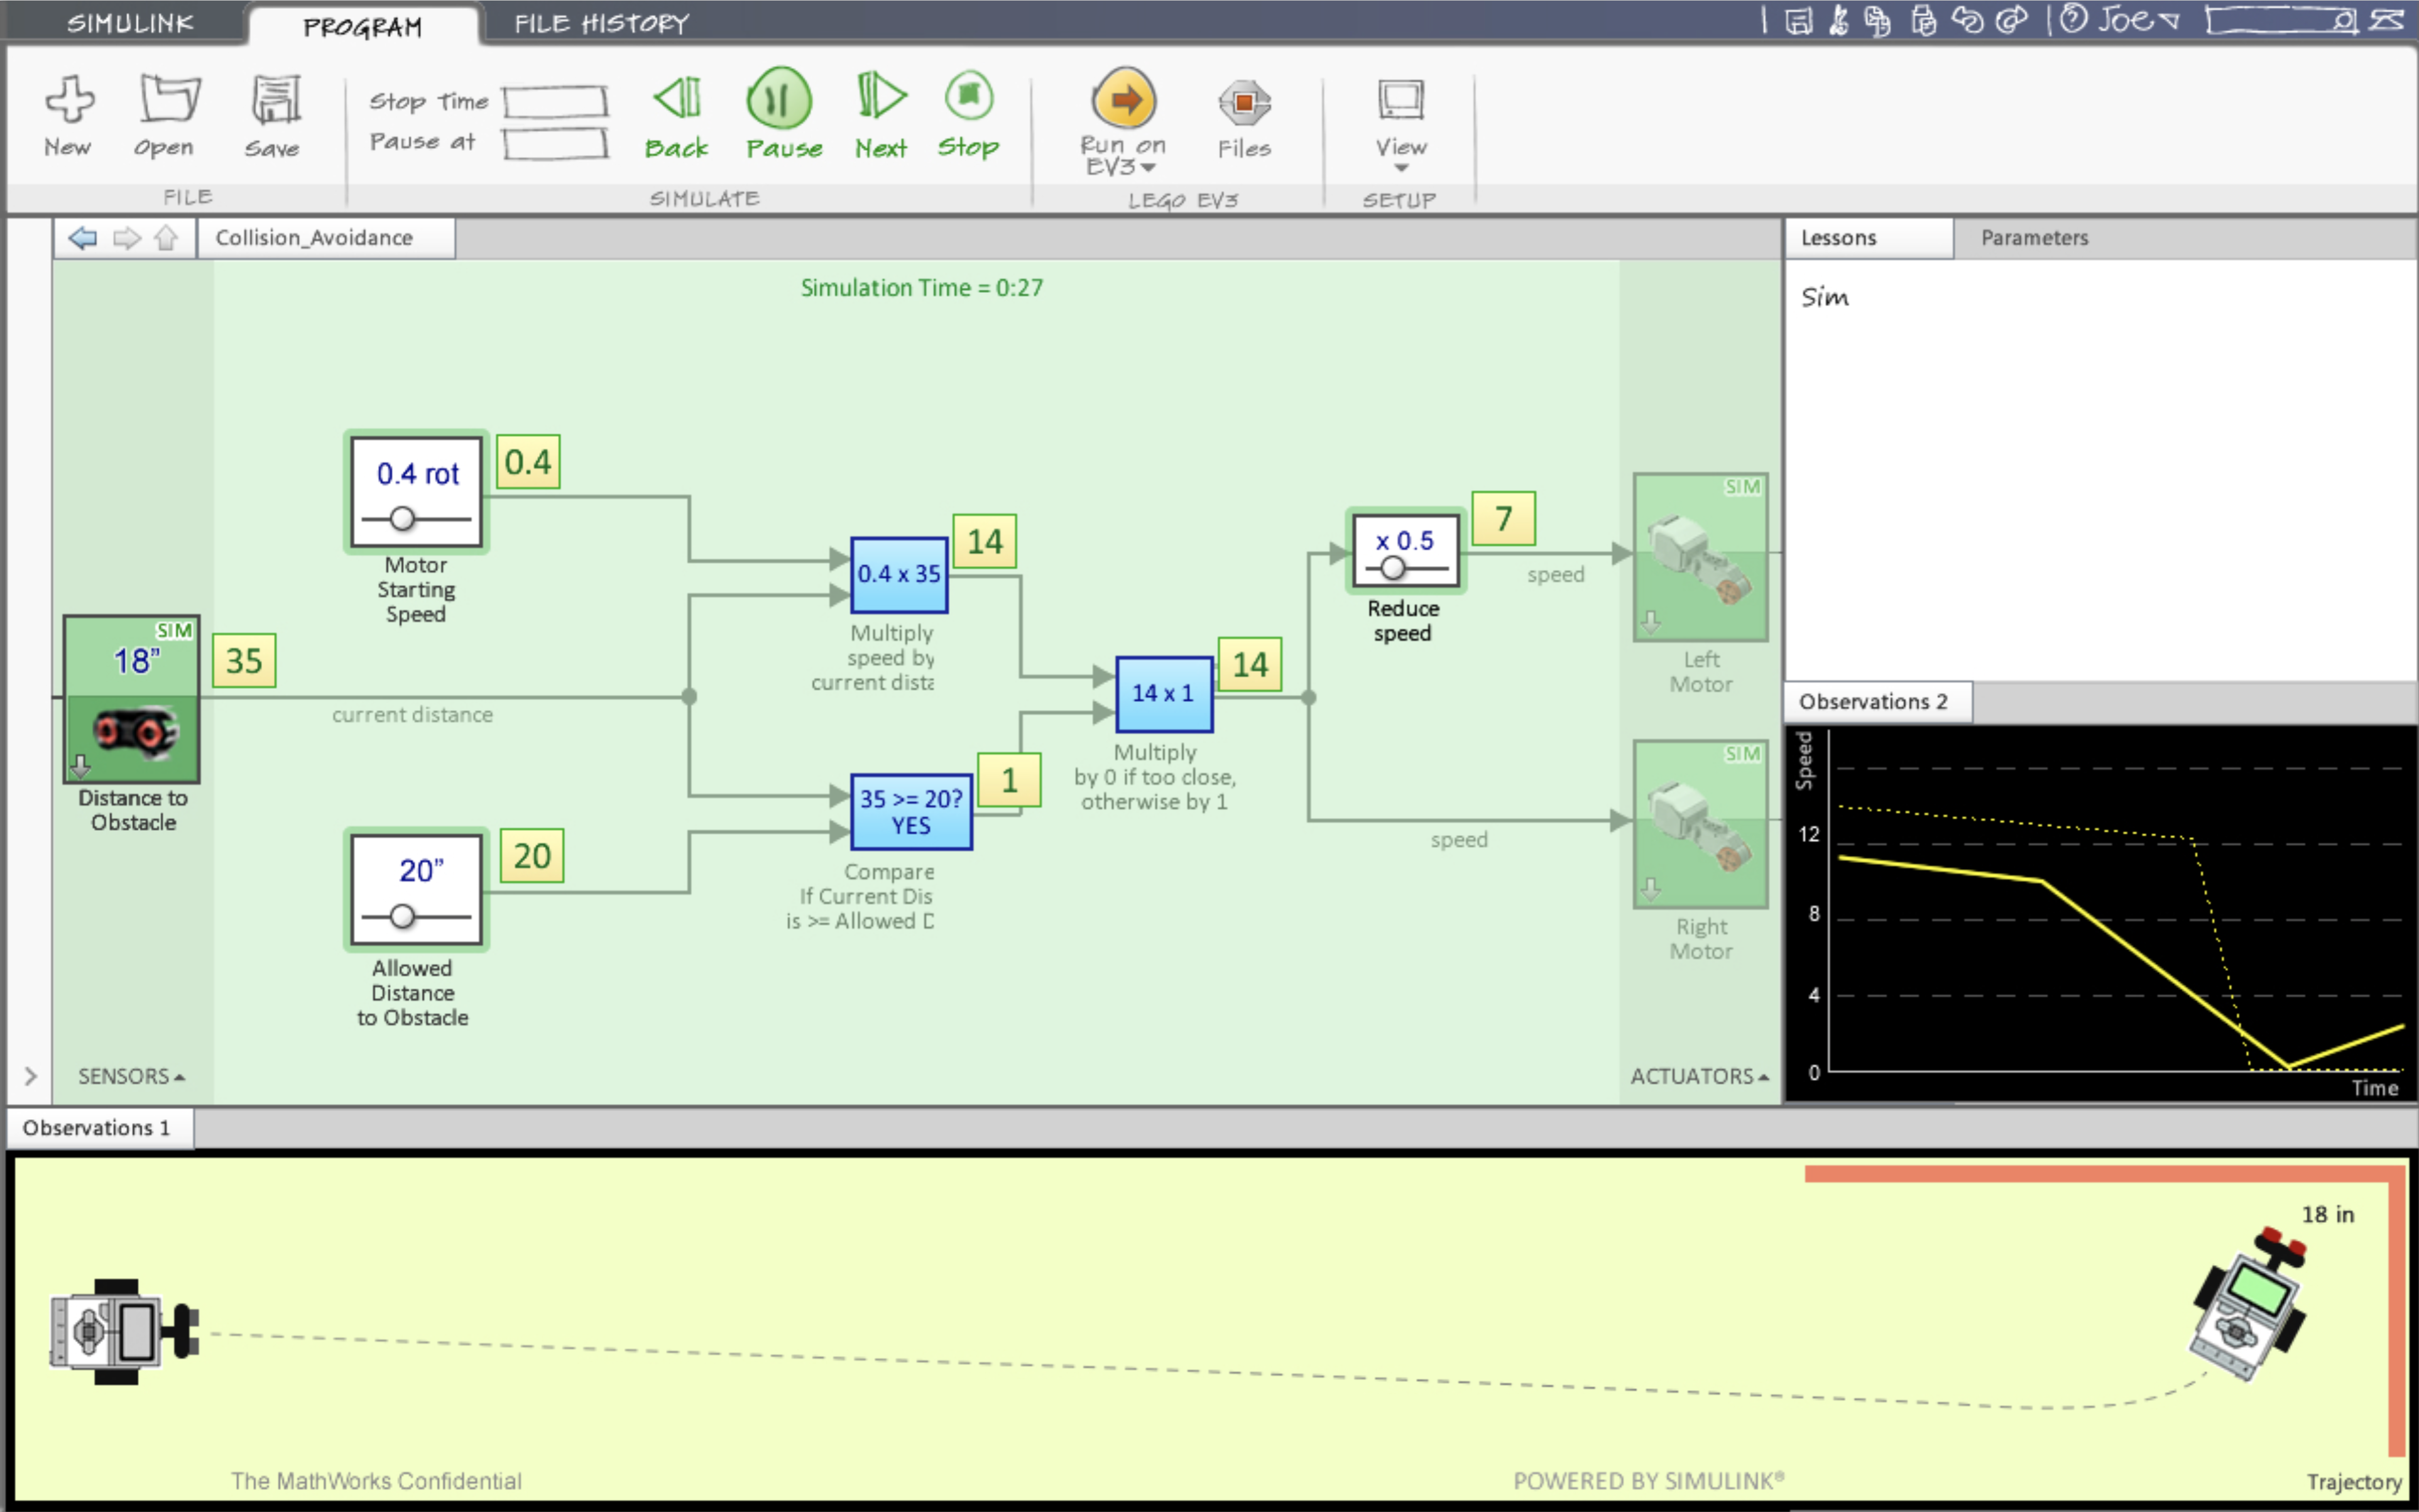The height and width of the screenshot is (1512, 2419).
Task: Click the navigate back arrow icon
Action: pos(82,238)
